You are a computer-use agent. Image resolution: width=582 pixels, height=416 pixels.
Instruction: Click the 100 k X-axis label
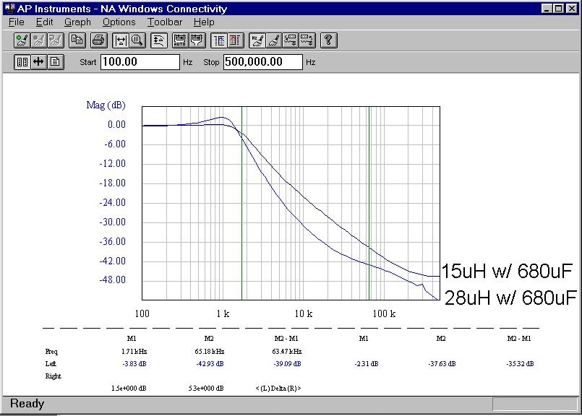[384, 313]
